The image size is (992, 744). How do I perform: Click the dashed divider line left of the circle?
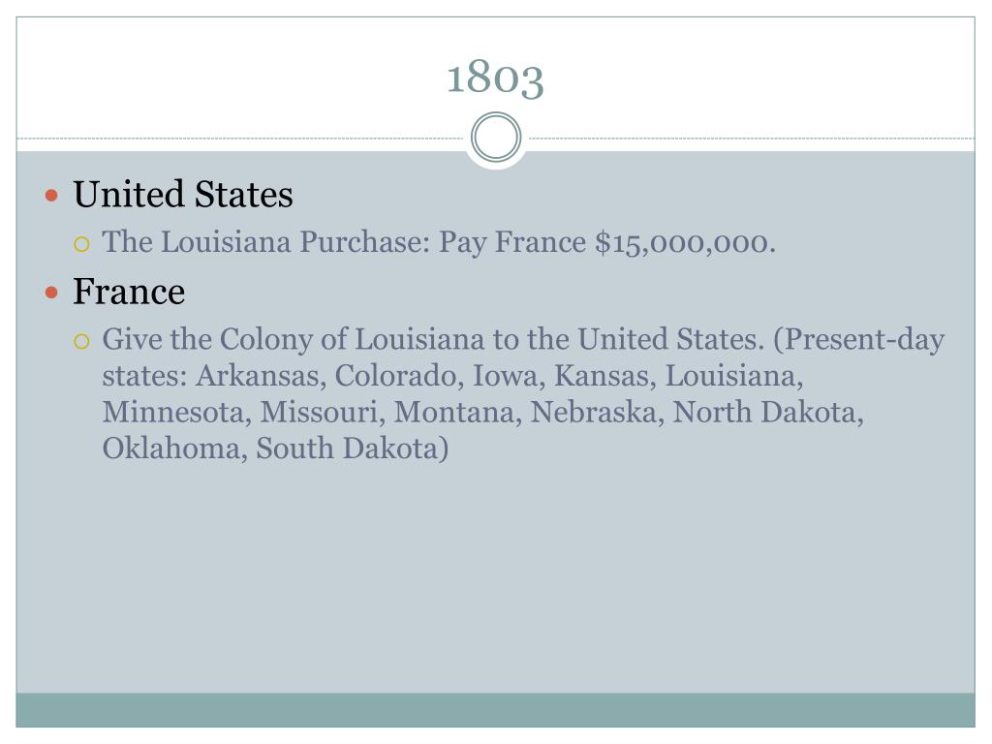[240, 138]
